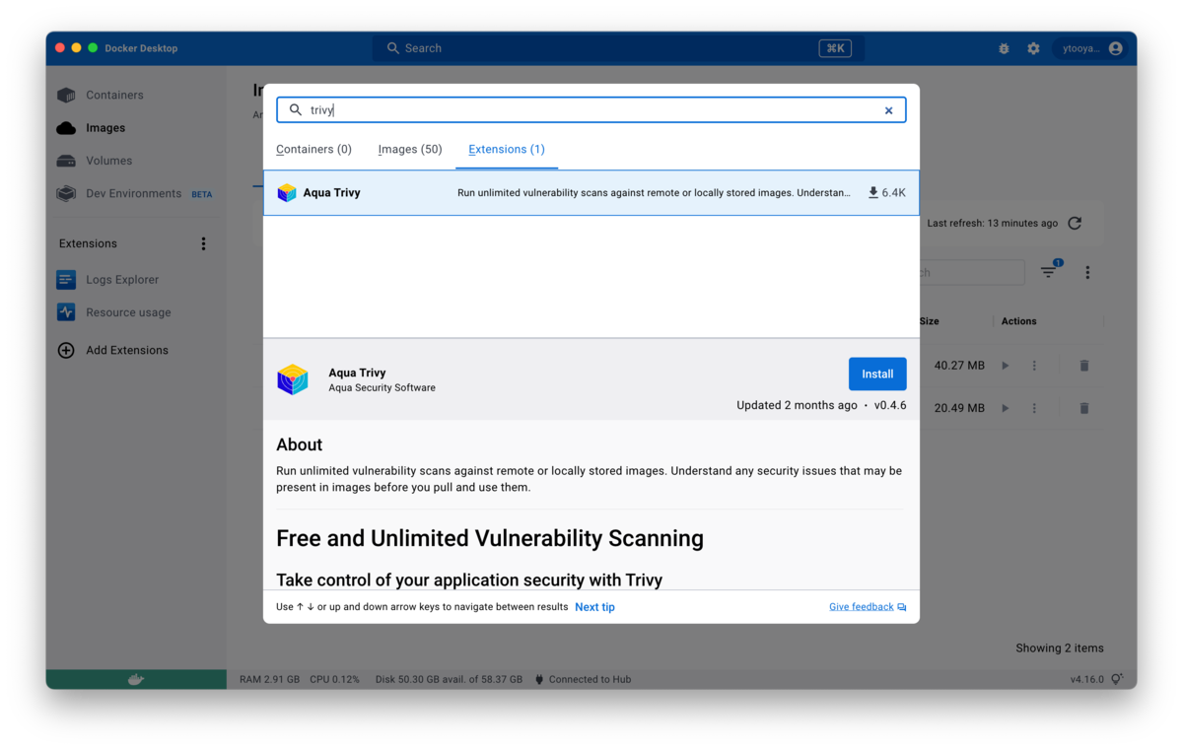Click the Disk 50.30 GB avail. status entry

pos(449,679)
